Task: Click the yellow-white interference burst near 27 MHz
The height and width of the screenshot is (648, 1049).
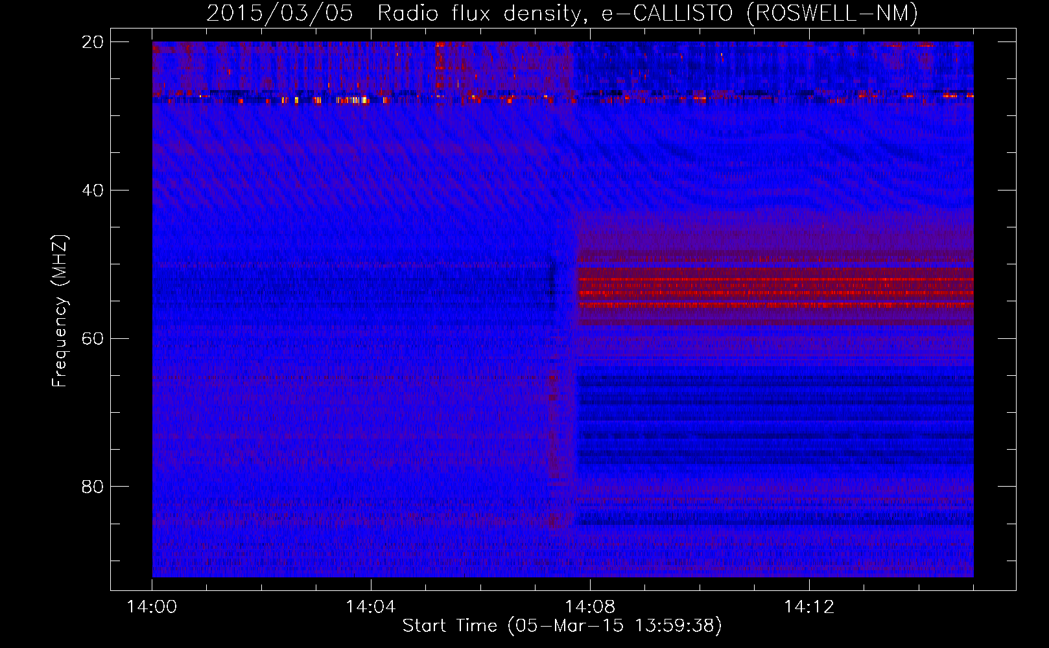Action: [353, 100]
